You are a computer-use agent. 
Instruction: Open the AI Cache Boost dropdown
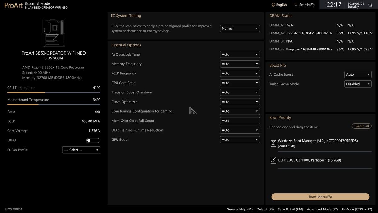358,74
